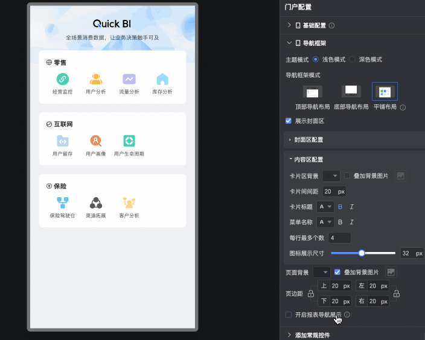Click the lock icon for left-right margins

(x=397, y=294)
